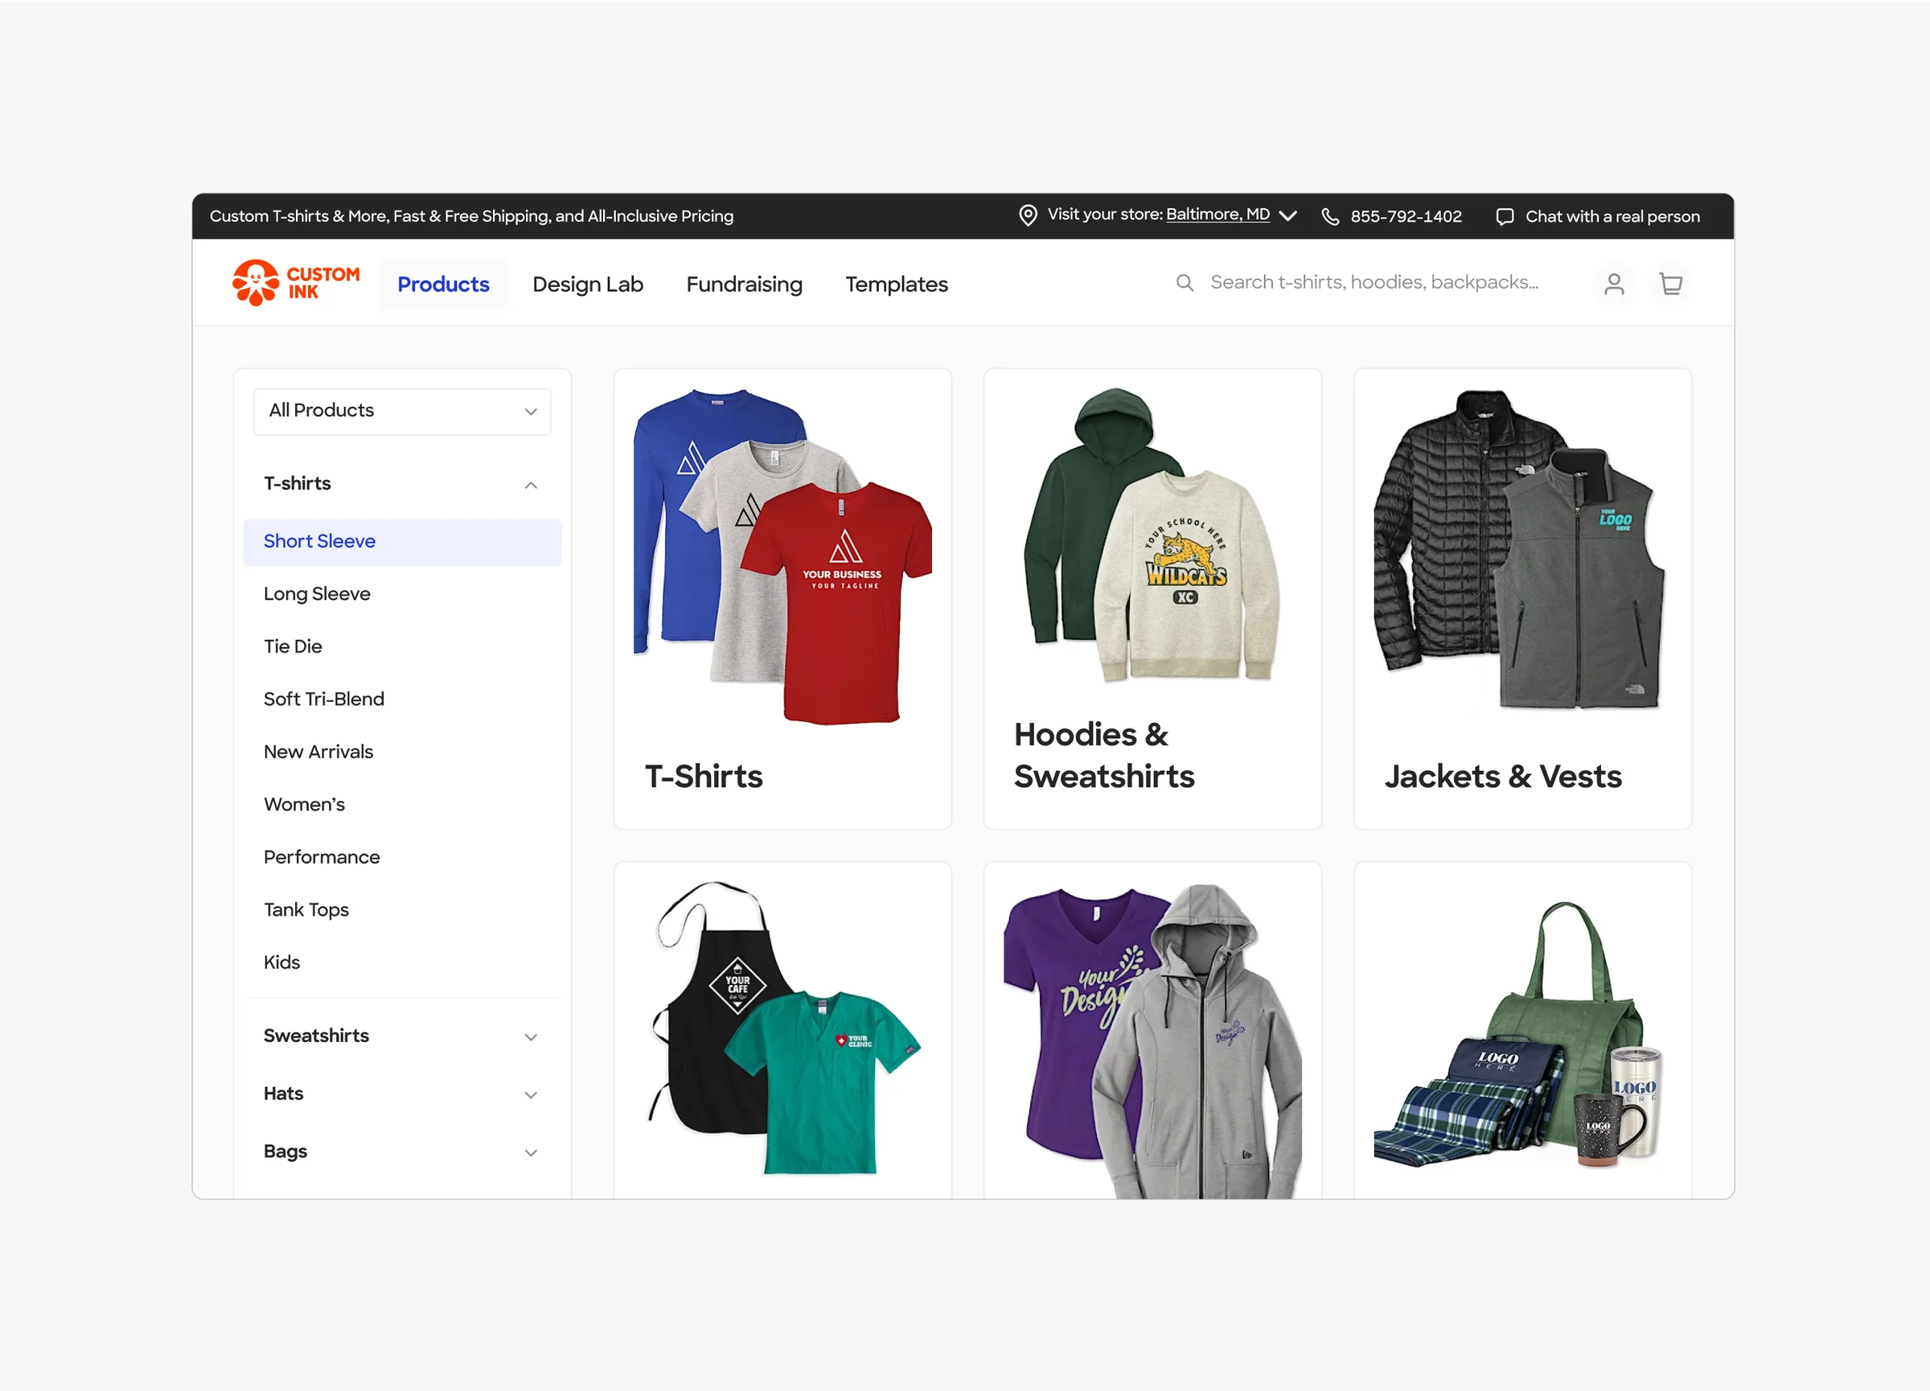The width and height of the screenshot is (1930, 1391).
Task: Click the phone icon in top bar
Action: coord(1330,216)
